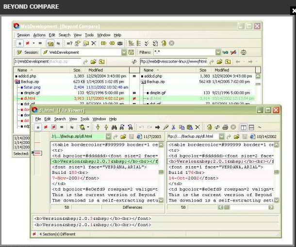Viewport: 296px width, 247px height.
Task: Open the Filters dropdown arrow
Action: (x=218, y=52)
